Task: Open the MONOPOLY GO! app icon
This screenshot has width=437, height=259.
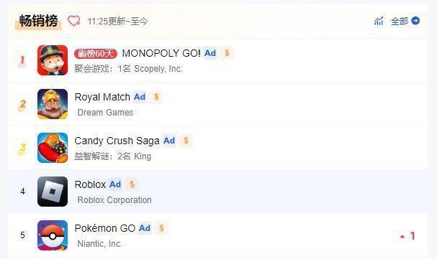Action: coord(53,60)
